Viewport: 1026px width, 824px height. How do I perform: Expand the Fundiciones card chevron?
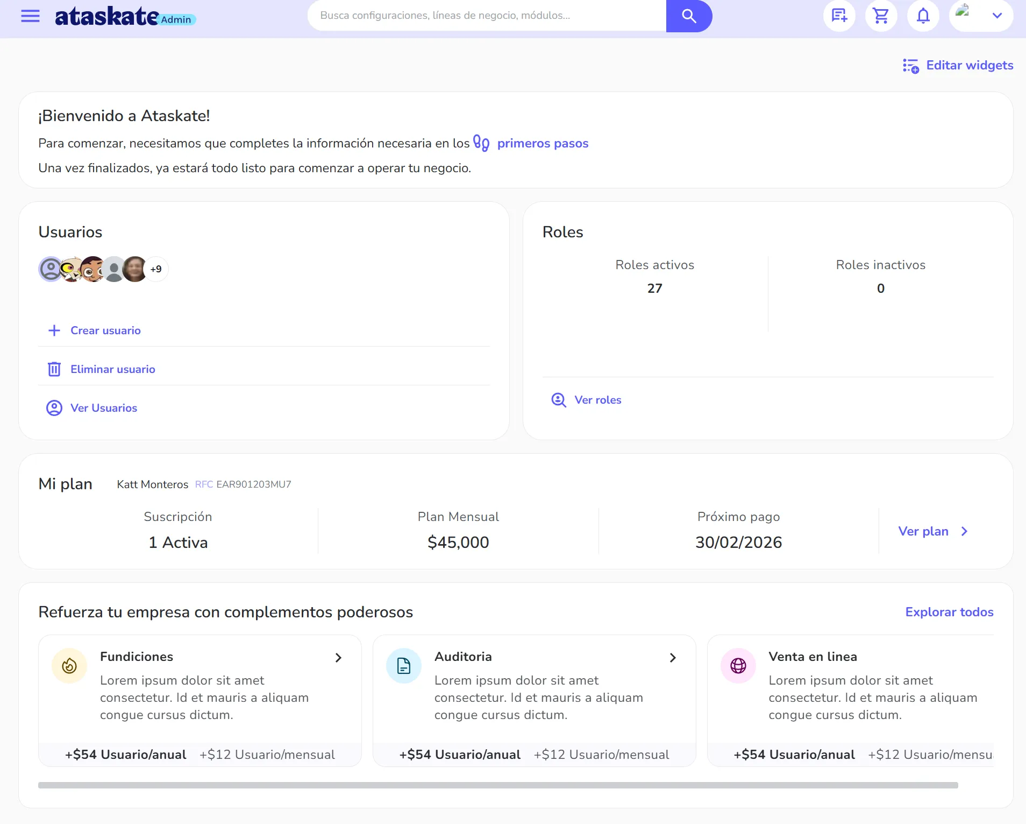coord(338,658)
